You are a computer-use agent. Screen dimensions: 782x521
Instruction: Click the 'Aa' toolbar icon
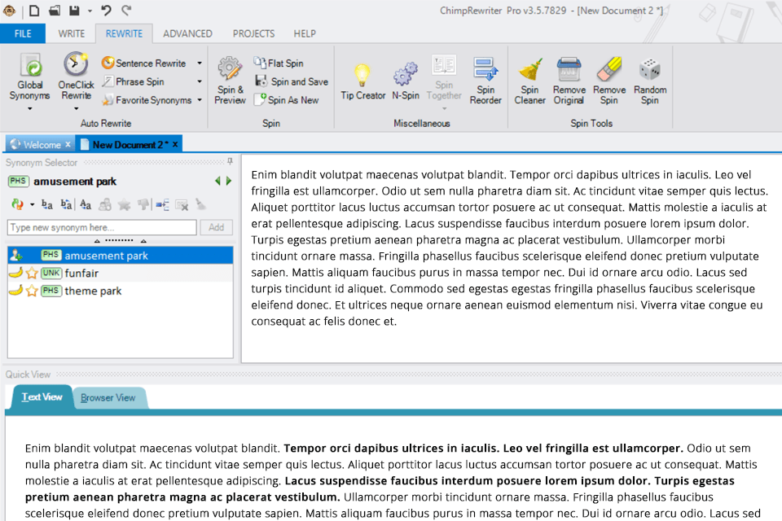86,204
